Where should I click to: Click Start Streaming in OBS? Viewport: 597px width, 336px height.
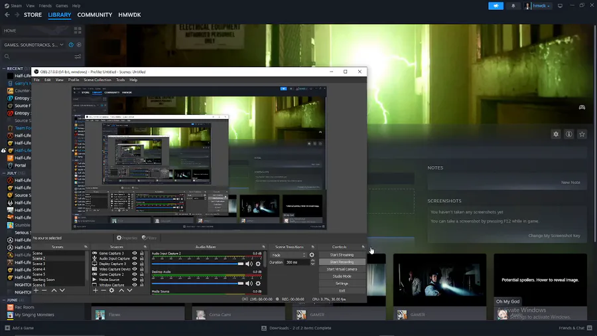tap(342, 255)
